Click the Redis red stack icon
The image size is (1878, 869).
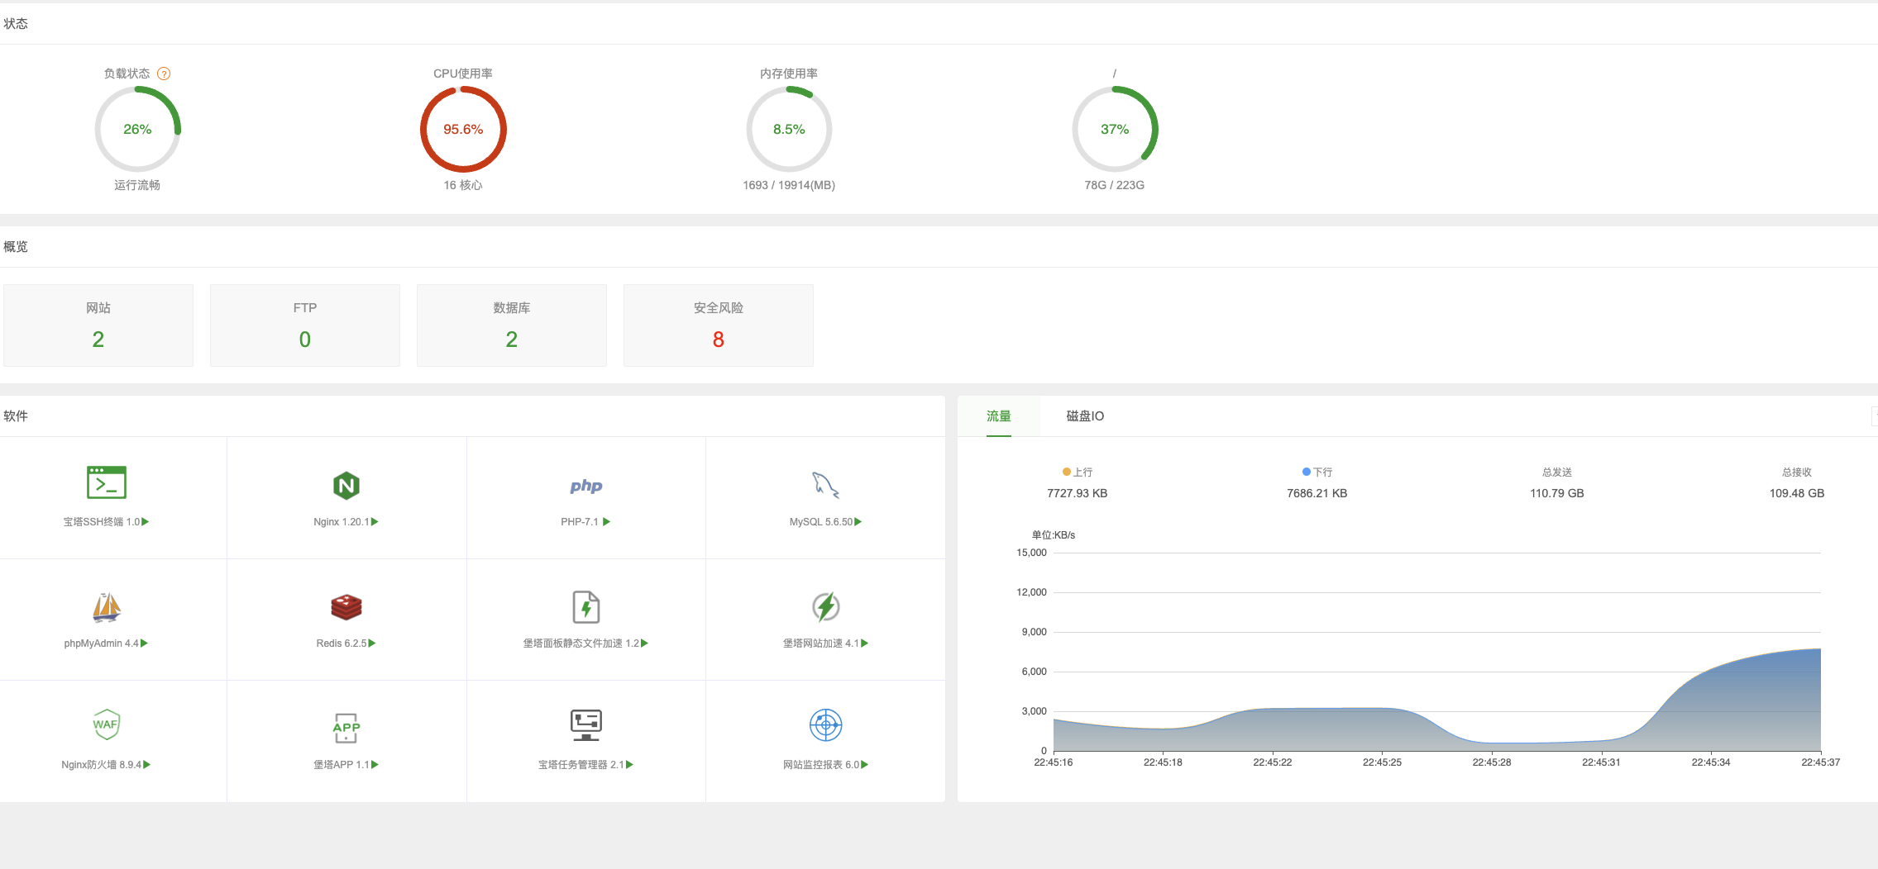point(346,607)
